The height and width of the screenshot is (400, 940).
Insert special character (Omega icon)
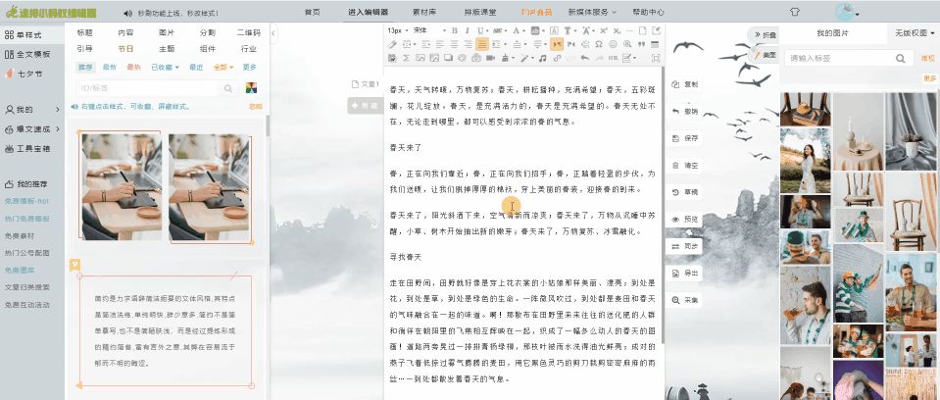(x=599, y=44)
